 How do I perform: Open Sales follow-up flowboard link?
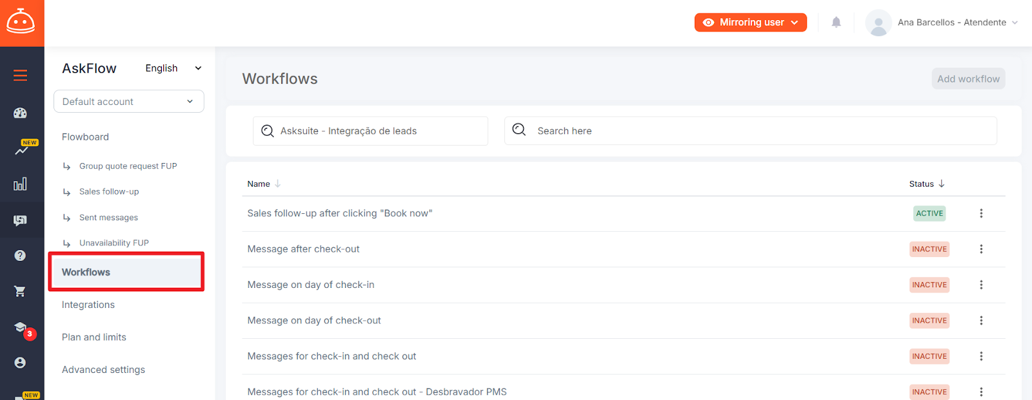(x=109, y=192)
